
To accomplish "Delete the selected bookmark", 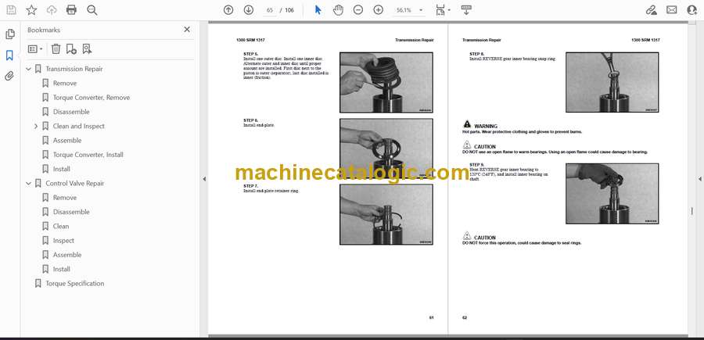I will (x=56, y=49).
